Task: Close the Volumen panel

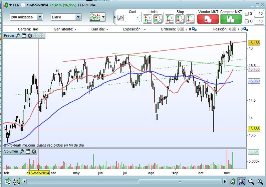Action: (34, 152)
